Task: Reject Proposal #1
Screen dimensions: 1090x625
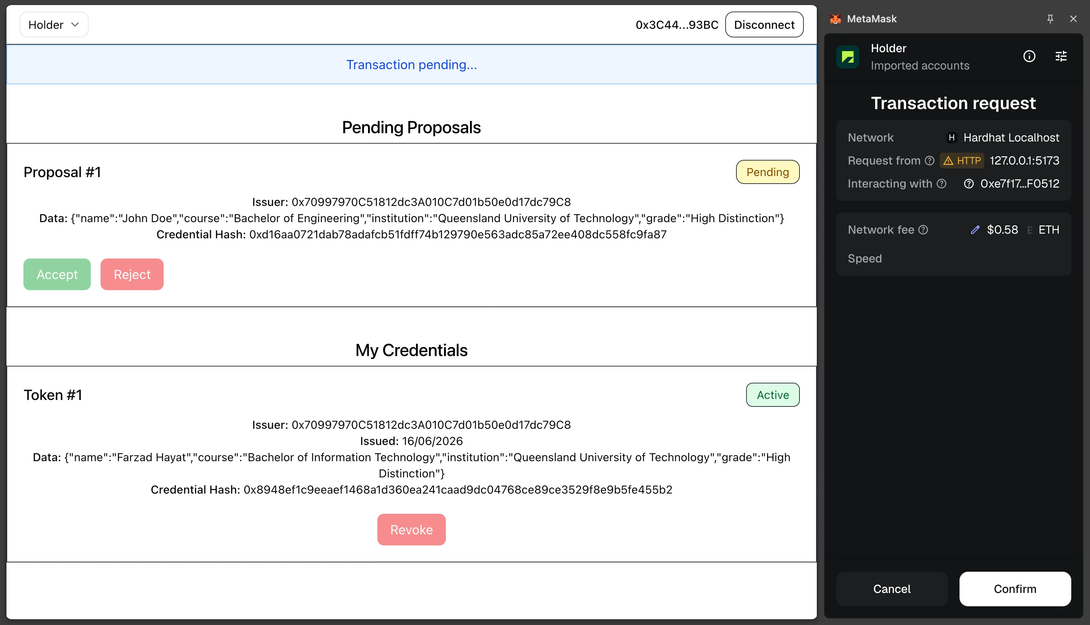Action: pos(132,274)
